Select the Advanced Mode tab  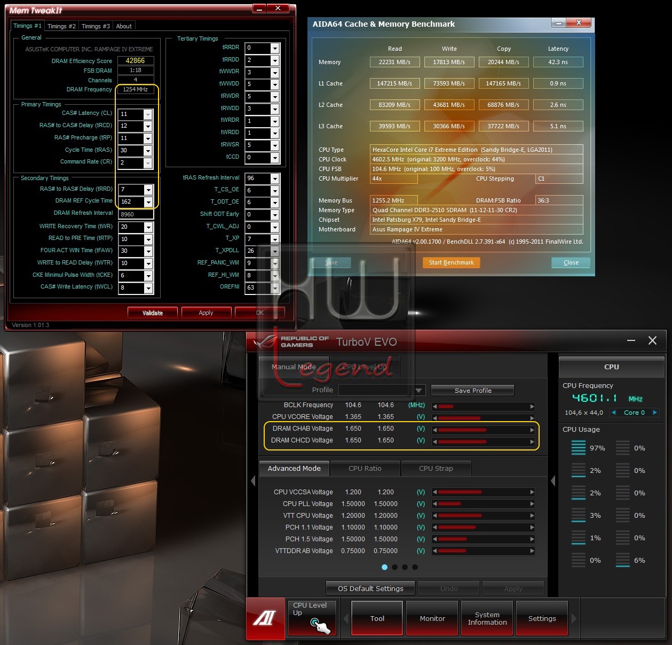tap(294, 469)
